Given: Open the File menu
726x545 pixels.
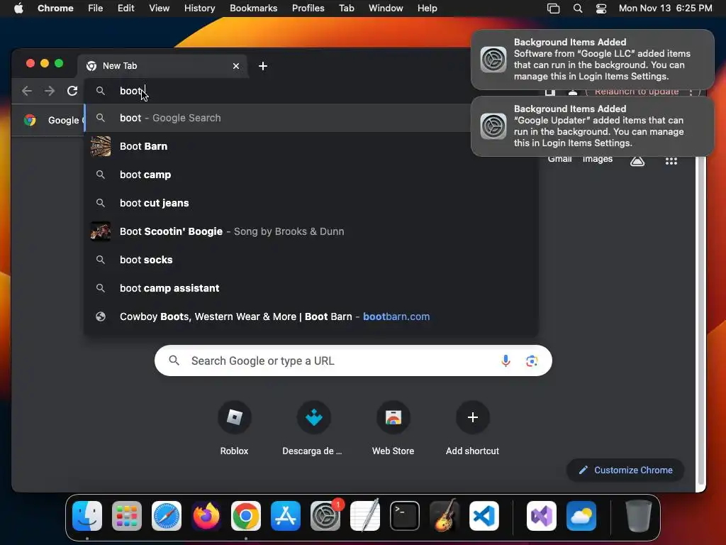Looking at the screenshot, I should (96, 9).
